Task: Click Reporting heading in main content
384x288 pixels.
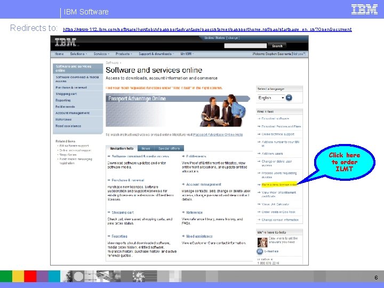Action: tap(119, 236)
